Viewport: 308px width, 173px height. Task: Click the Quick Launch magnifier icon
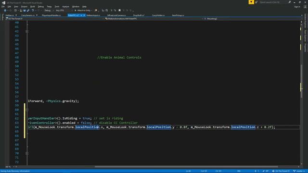click(290, 2)
